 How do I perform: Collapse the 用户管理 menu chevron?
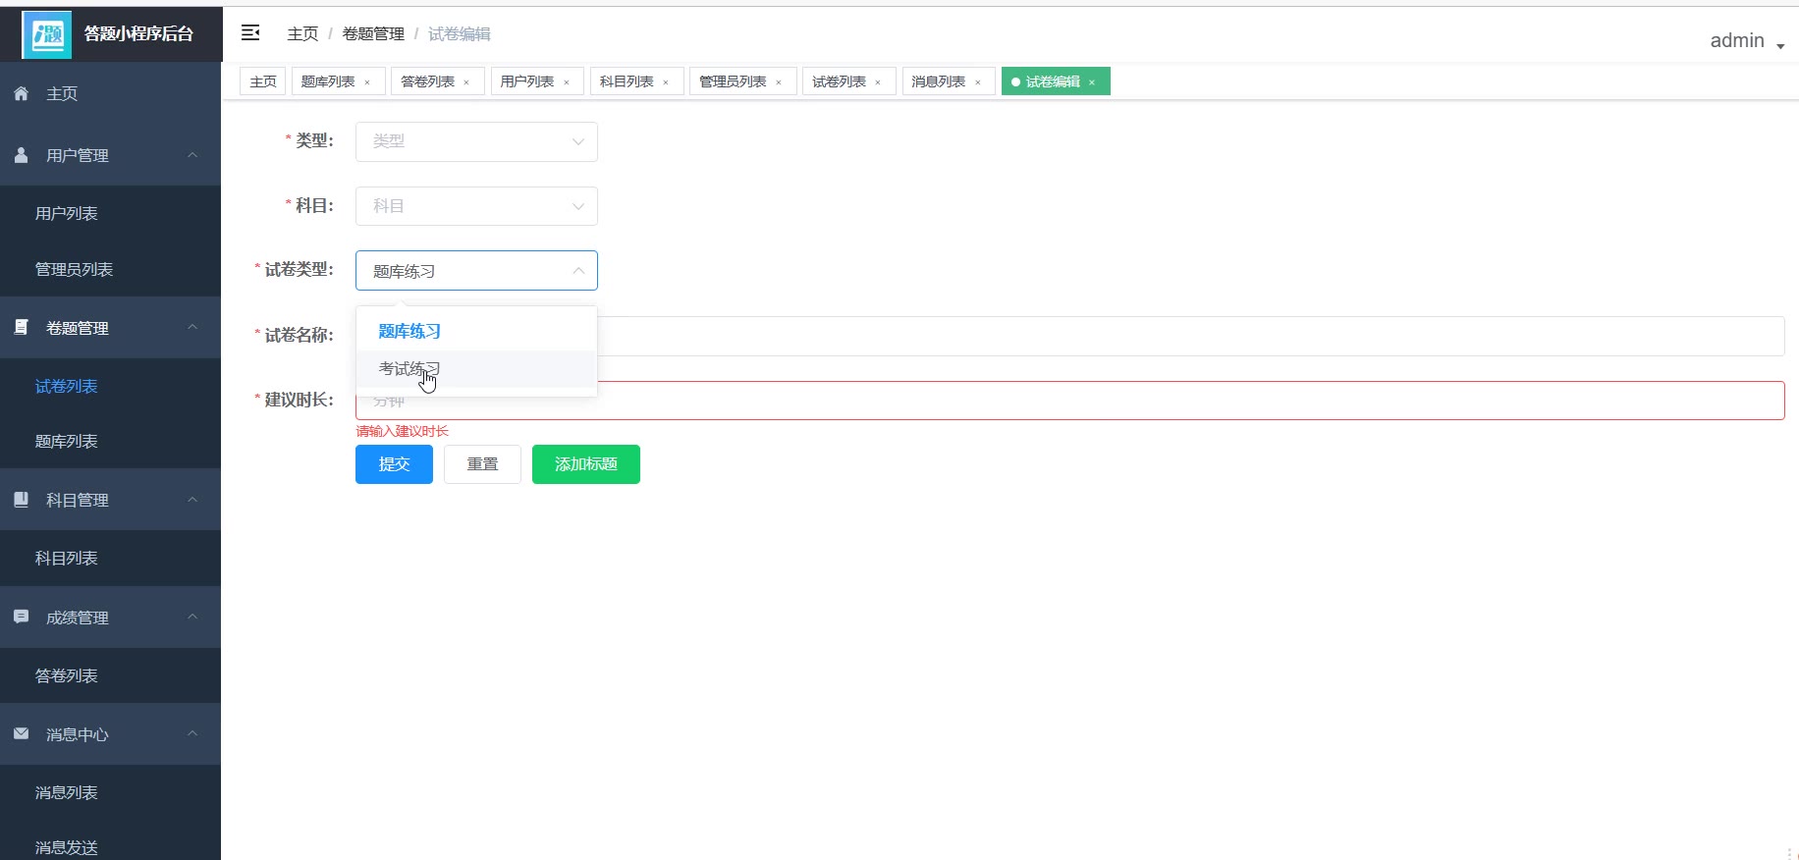tap(192, 155)
